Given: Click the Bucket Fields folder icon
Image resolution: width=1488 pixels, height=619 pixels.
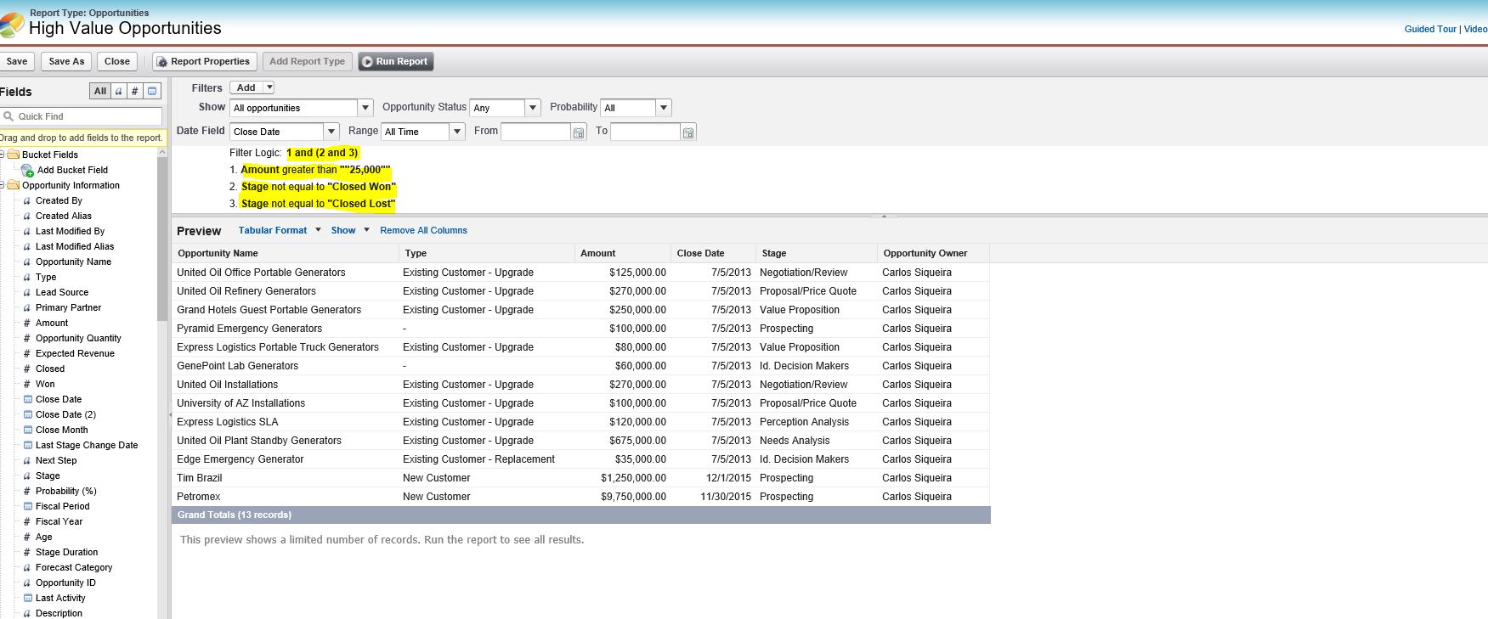Looking at the screenshot, I should coord(13,155).
